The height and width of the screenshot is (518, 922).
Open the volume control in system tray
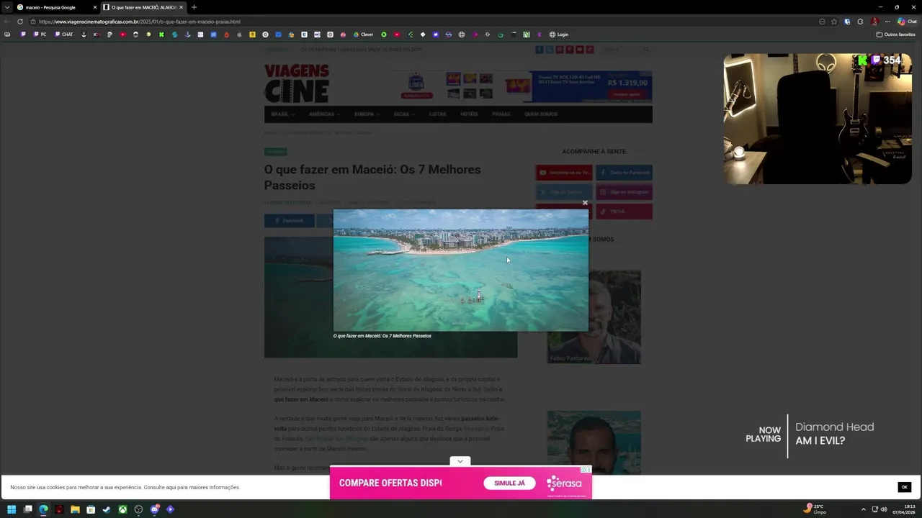884,509
